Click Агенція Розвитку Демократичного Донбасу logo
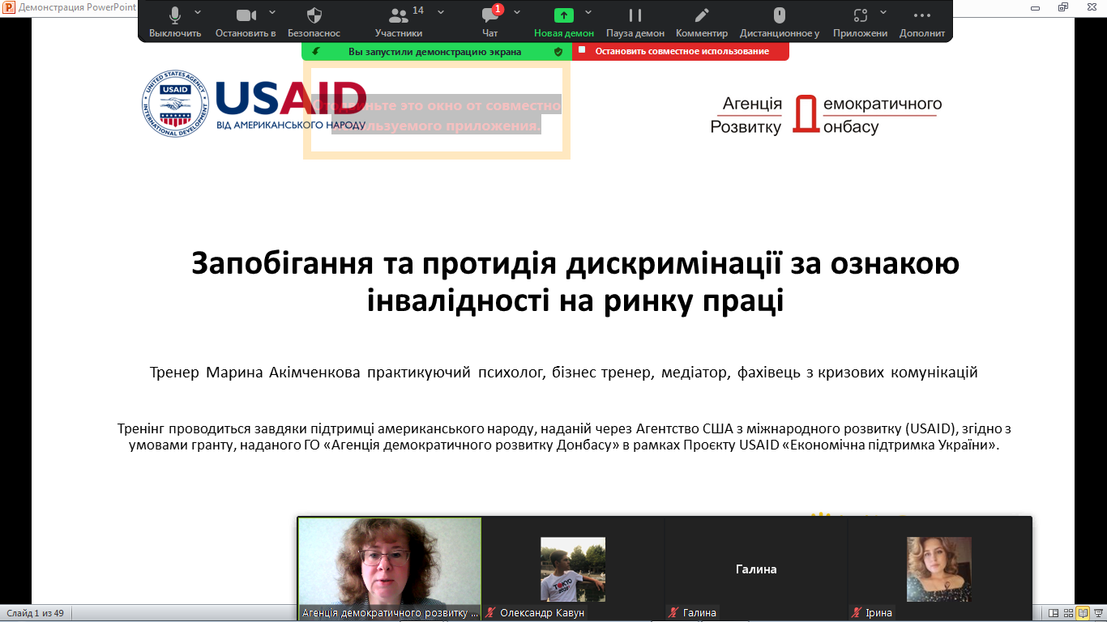Viewport: 1107px width, 622px height. [x=826, y=115]
